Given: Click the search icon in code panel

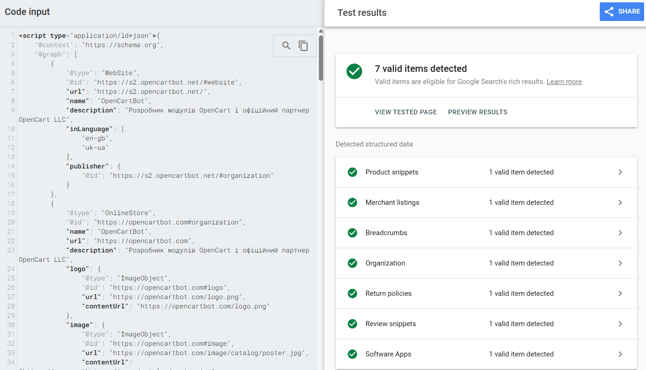Looking at the screenshot, I should pos(286,46).
